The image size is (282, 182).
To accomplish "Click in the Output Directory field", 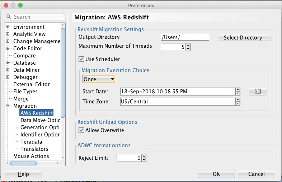I will pos(185,37).
